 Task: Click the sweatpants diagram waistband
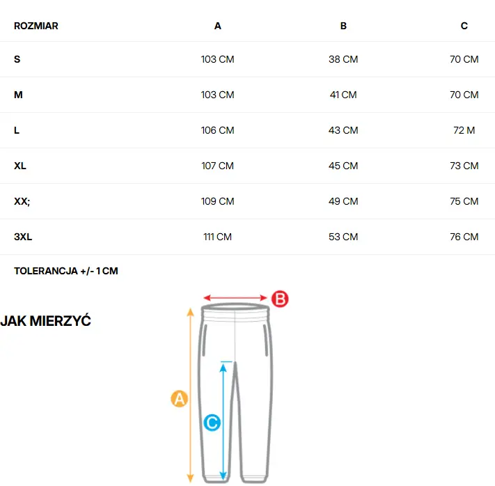pos(235,308)
